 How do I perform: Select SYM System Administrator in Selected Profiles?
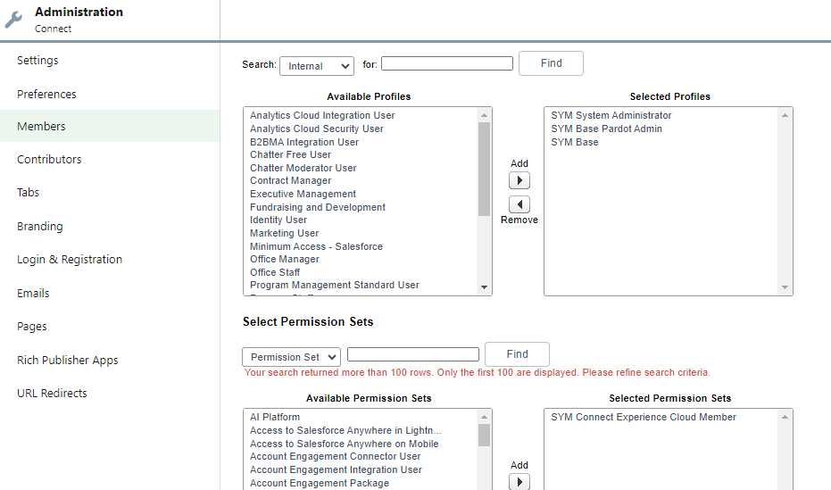coord(611,115)
